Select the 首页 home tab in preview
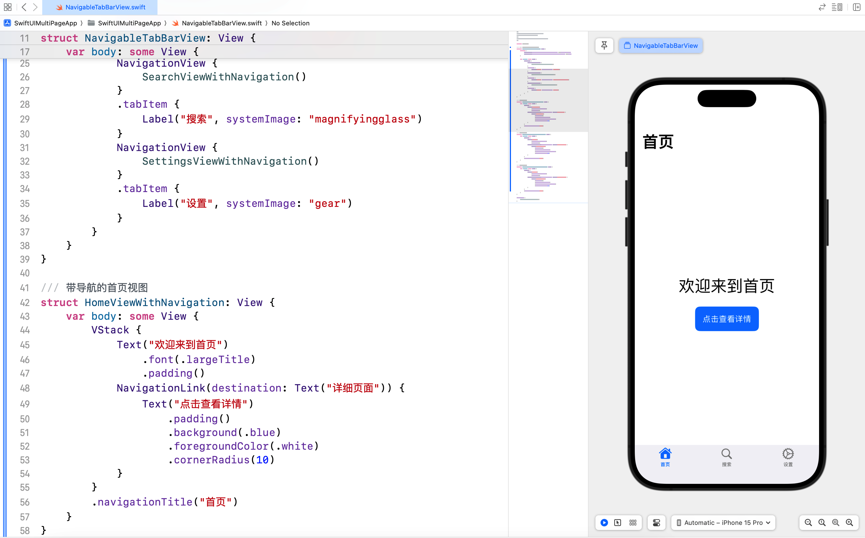865x538 pixels. 665,458
